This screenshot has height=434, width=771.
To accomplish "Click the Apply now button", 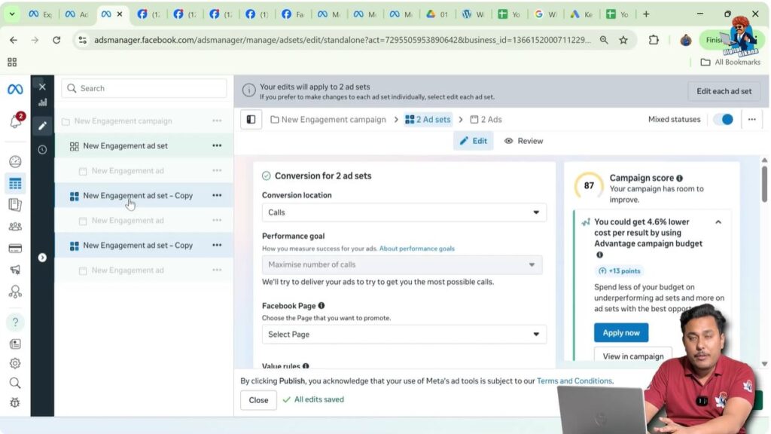I will (620, 332).
